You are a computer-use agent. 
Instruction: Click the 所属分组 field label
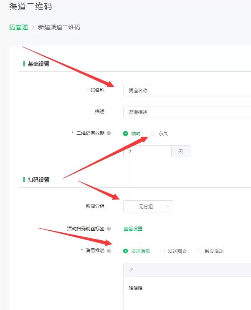click(95, 206)
